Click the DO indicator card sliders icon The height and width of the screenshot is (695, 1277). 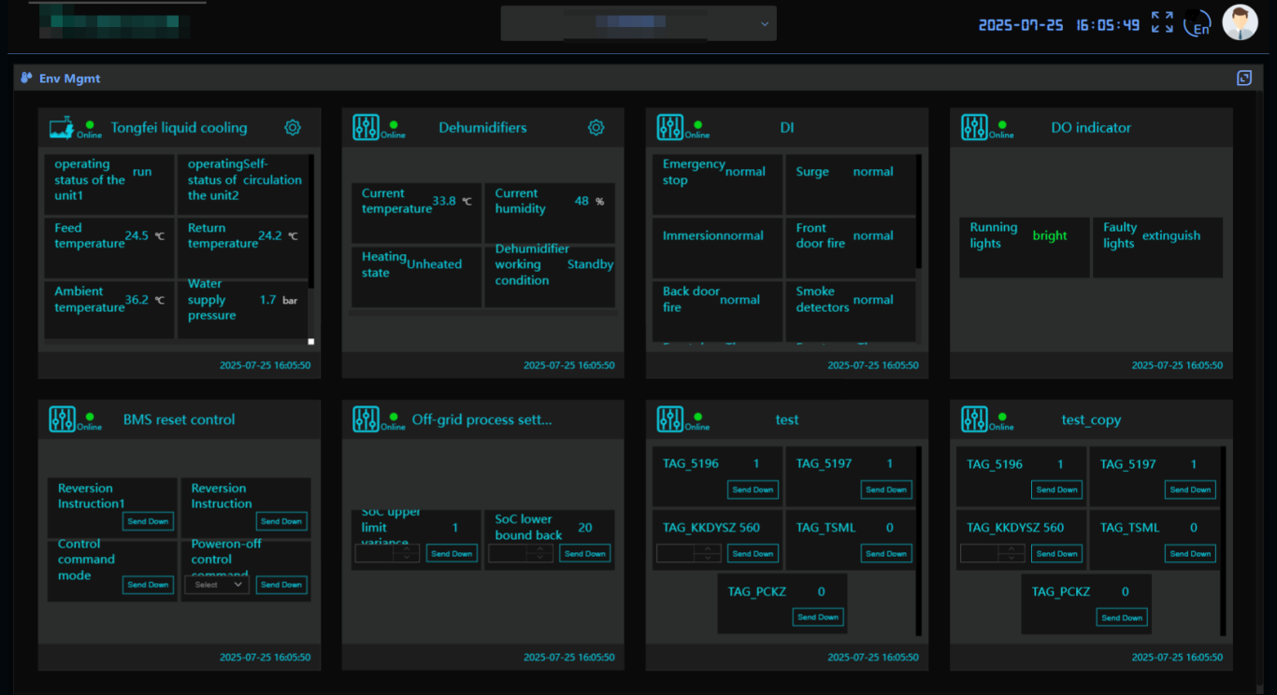click(x=974, y=128)
